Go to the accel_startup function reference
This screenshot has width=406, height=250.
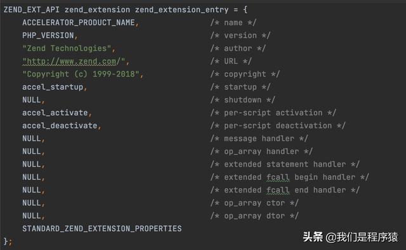click(53, 87)
